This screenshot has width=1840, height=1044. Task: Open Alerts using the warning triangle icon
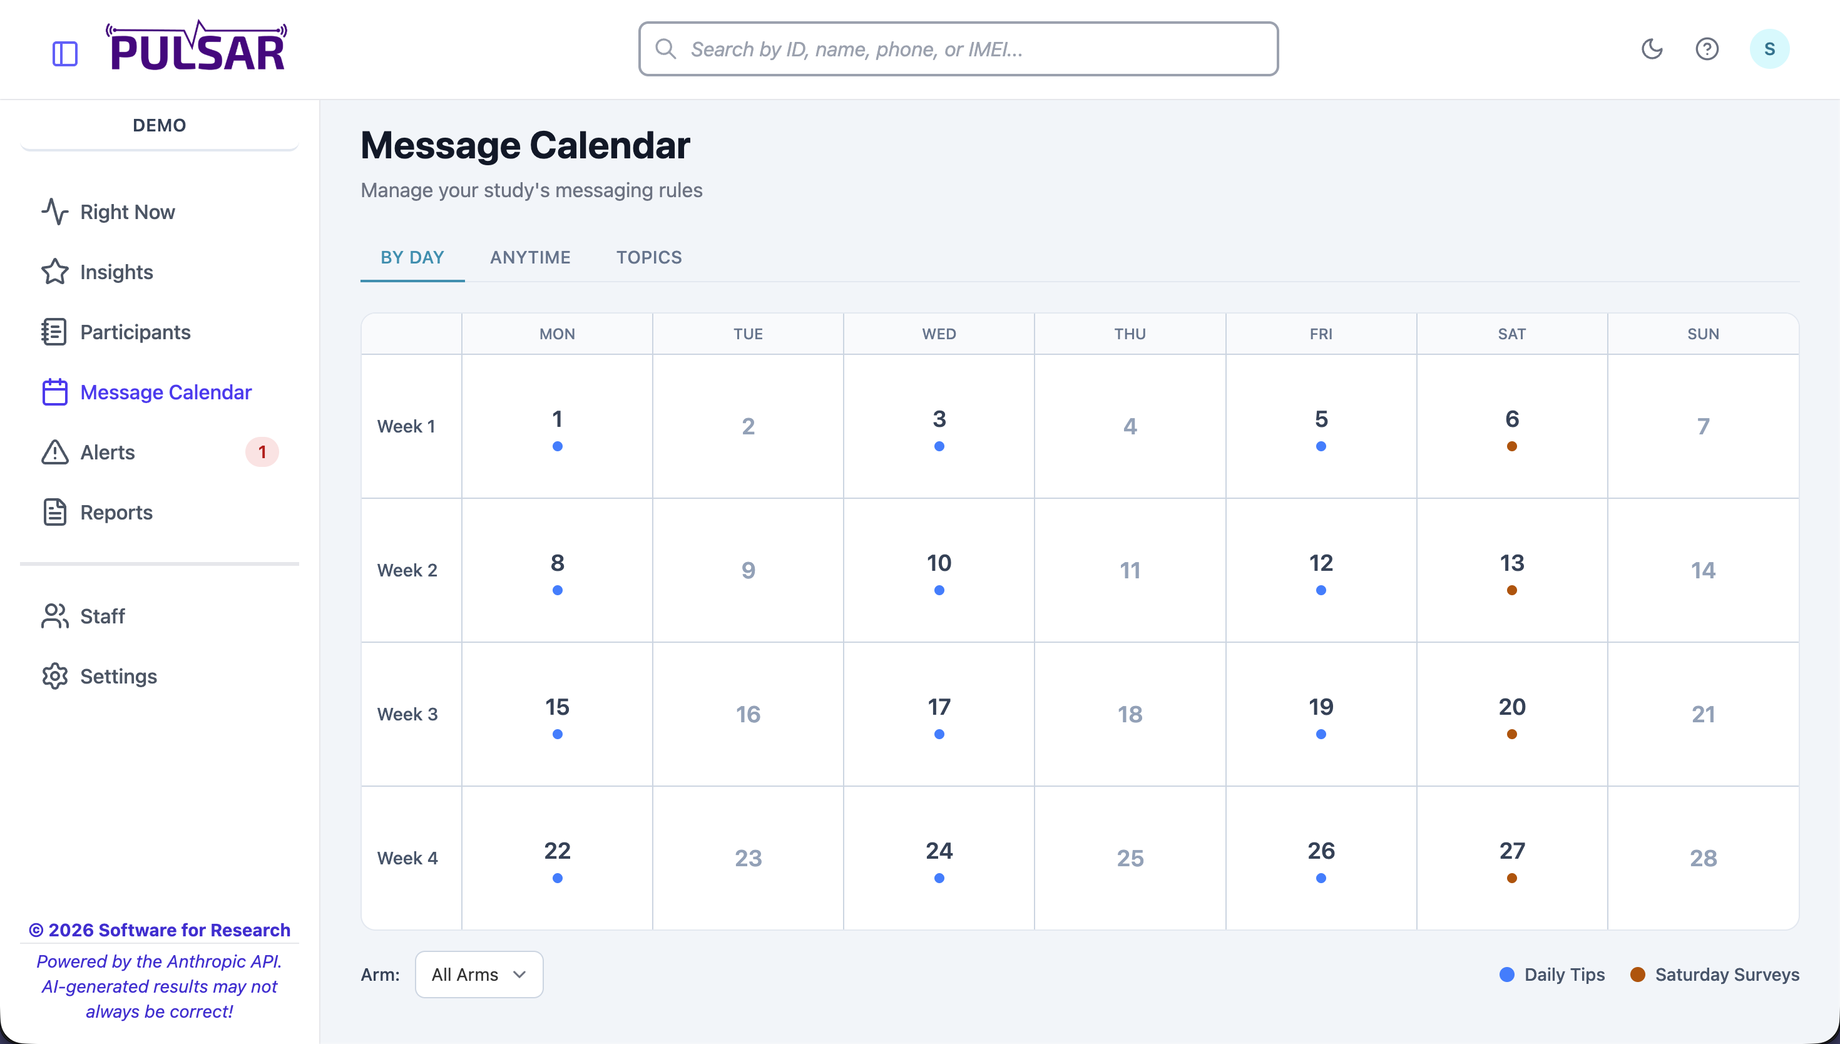(x=55, y=452)
